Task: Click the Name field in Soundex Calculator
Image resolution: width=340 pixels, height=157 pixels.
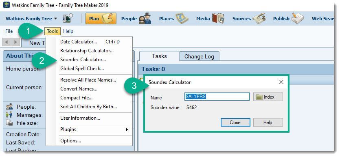Action: coord(217,97)
